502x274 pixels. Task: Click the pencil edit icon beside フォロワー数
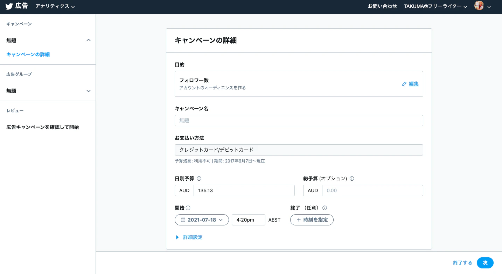[x=404, y=84]
